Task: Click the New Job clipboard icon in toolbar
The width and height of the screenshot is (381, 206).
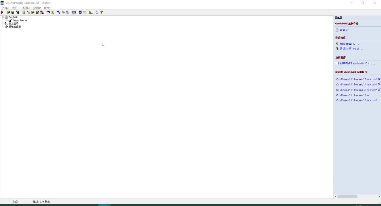Action: pos(24,12)
